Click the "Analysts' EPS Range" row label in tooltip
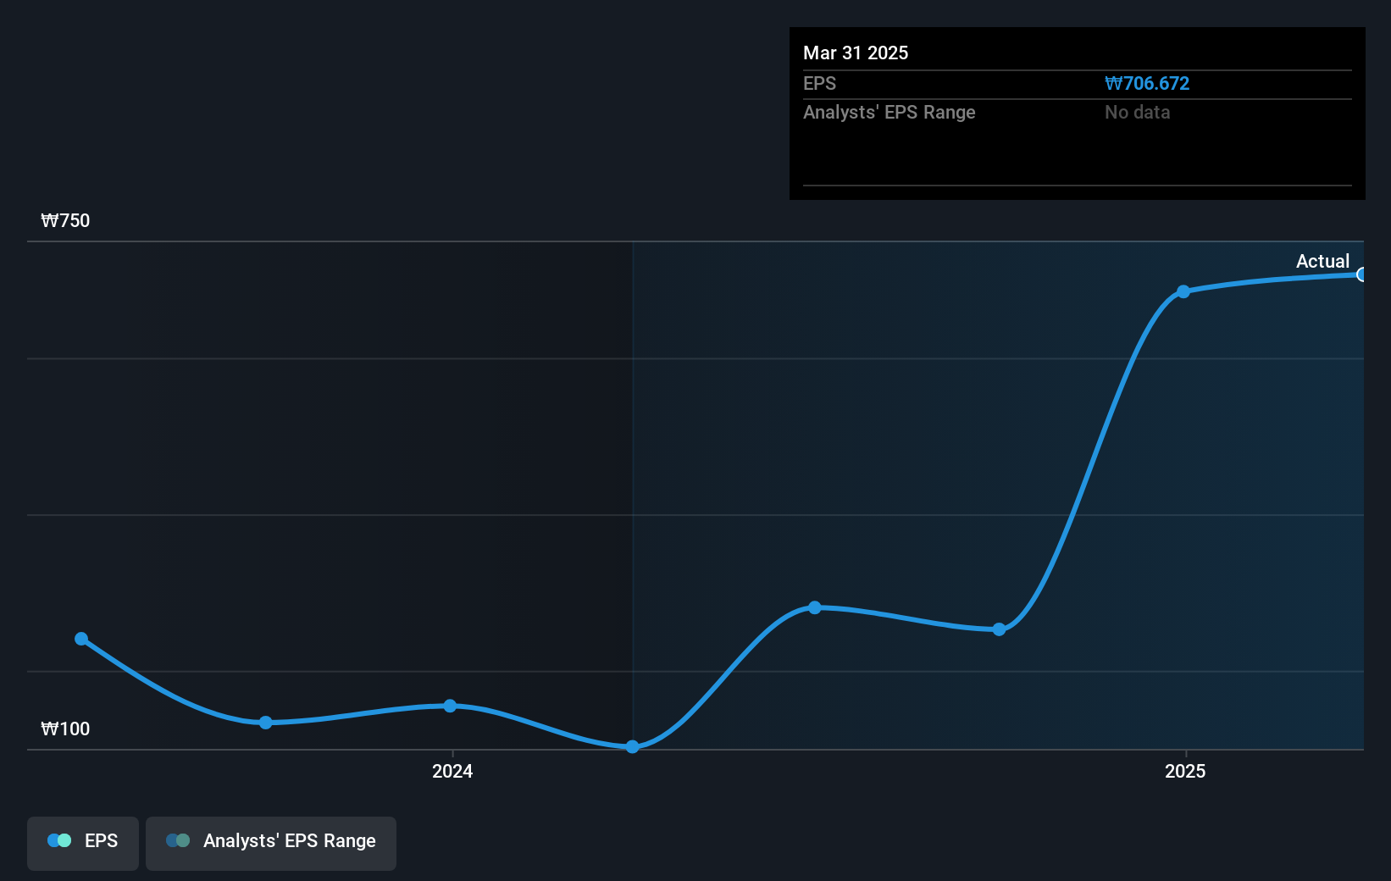1391x881 pixels. coord(889,113)
